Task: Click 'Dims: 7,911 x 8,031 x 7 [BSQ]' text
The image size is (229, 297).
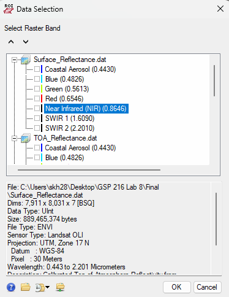Action: [51, 203]
